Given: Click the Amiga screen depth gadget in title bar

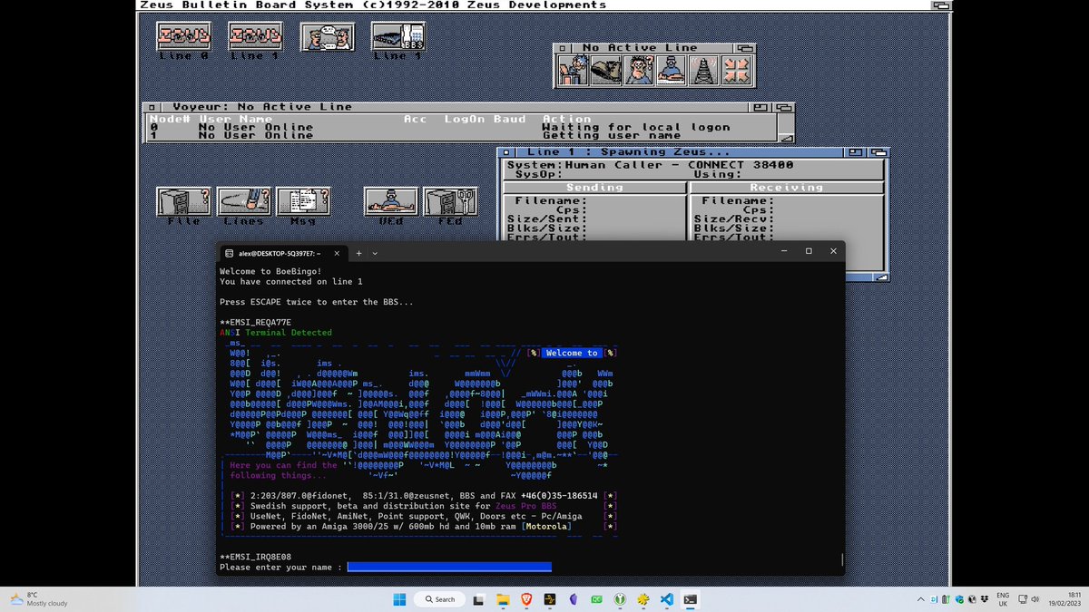Looking at the screenshot, I should pos(941,5).
